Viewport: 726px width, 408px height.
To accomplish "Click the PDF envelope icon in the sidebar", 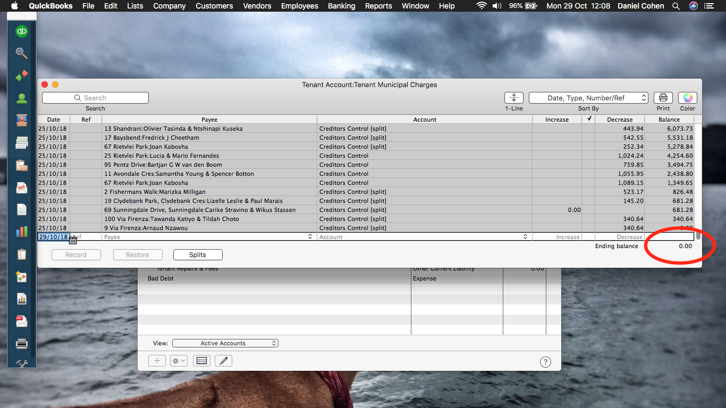I will (21, 320).
